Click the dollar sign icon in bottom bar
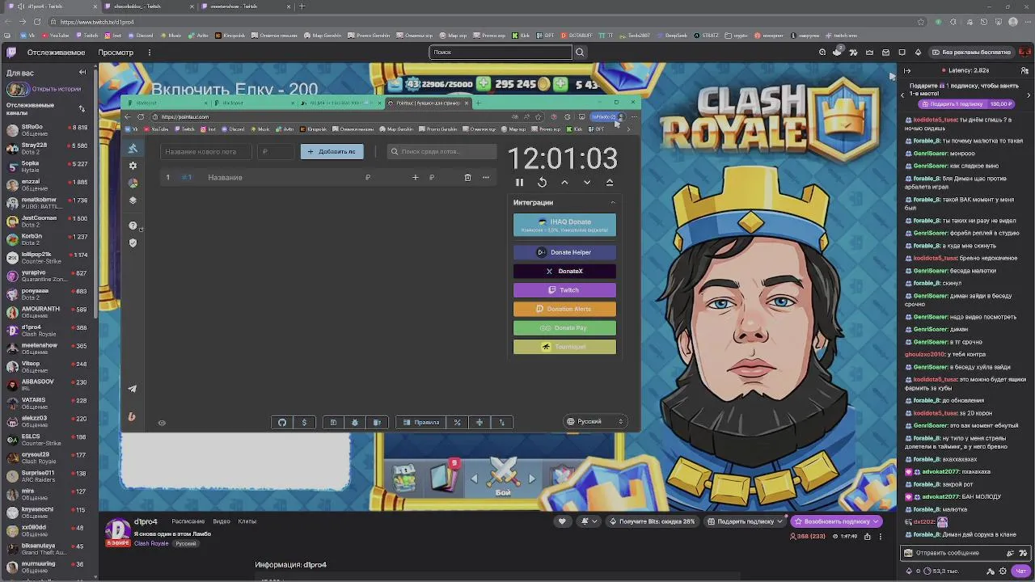1035x582 pixels. pos(304,422)
